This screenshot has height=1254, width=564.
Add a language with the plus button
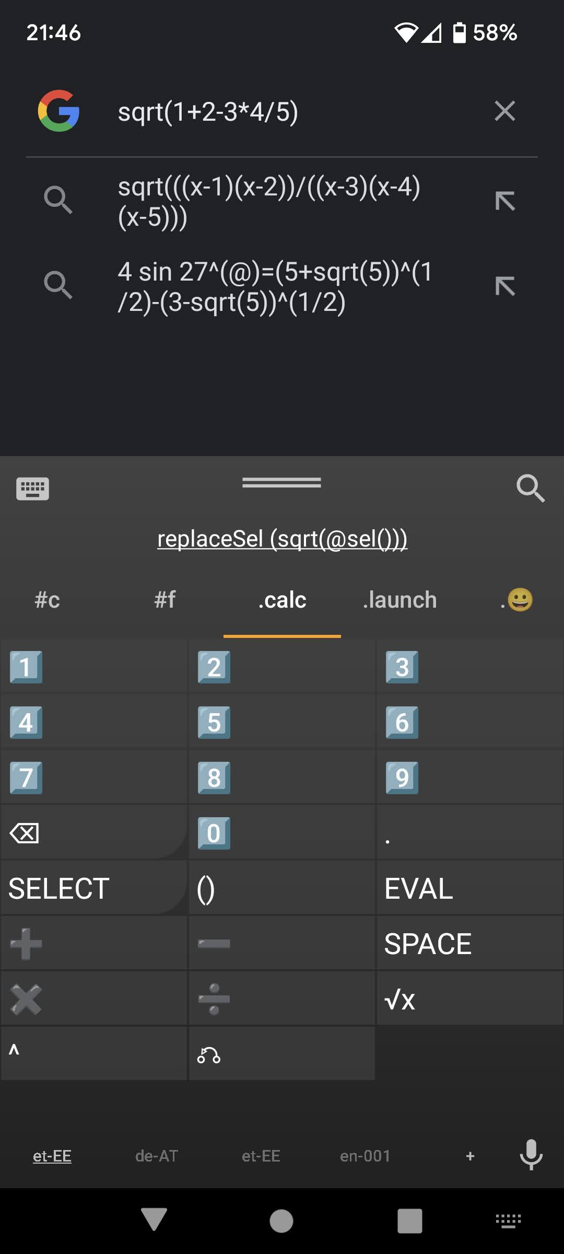click(x=470, y=1156)
